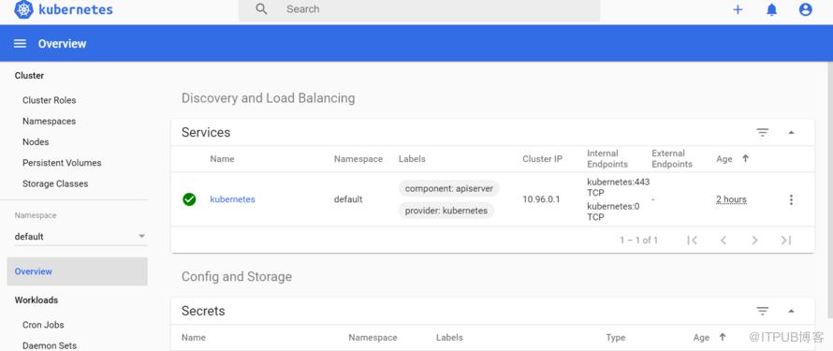The image size is (833, 351).
Task: Click the Search input field
Action: 419,10
